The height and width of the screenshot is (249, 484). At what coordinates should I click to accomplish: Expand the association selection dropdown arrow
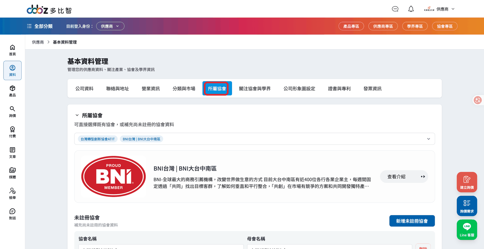[429, 139]
